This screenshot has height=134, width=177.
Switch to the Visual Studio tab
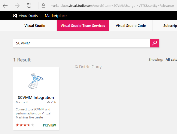coord(35,26)
